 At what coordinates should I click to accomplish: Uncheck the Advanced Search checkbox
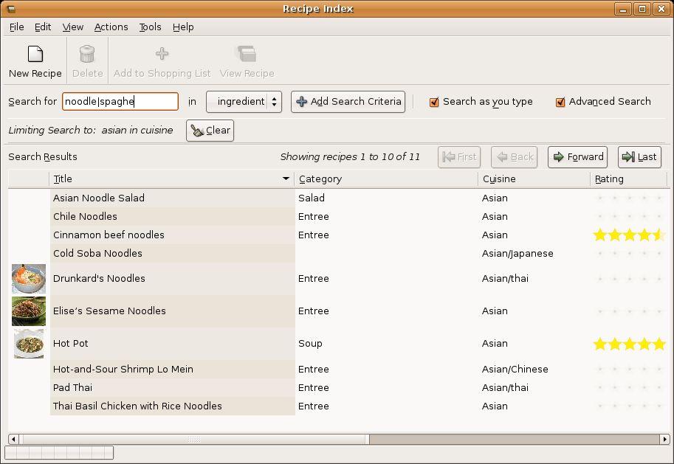(560, 102)
